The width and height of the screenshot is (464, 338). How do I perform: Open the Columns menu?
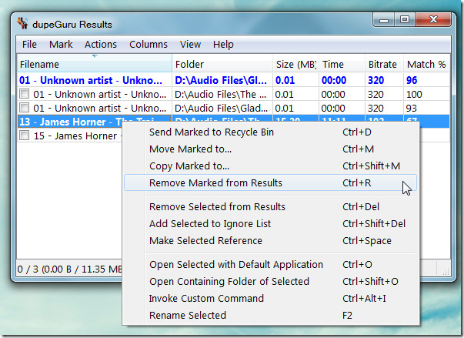(149, 45)
